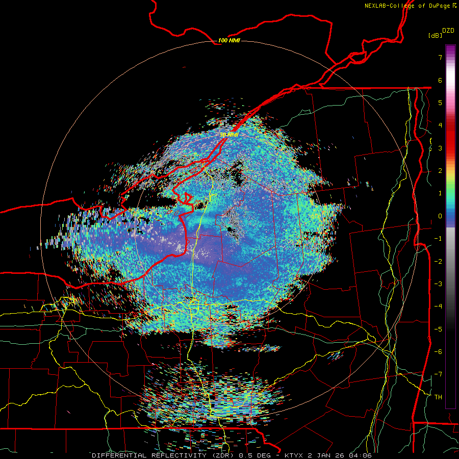Click the -1 value on color scale

click(x=438, y=239)
